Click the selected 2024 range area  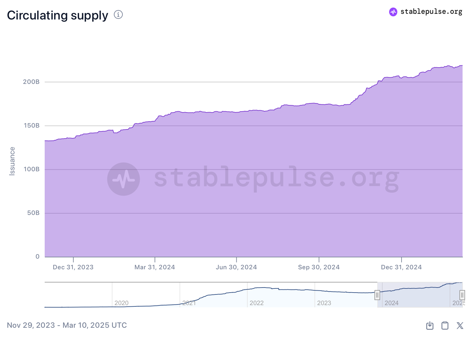point(420,295)
